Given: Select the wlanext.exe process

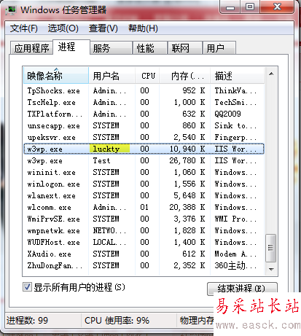Looking at the screenshot, I should (144, 195).
